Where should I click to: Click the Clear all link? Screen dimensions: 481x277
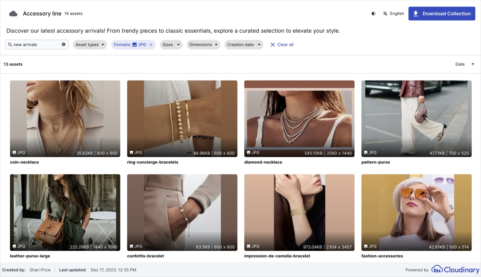pos(285,45)
